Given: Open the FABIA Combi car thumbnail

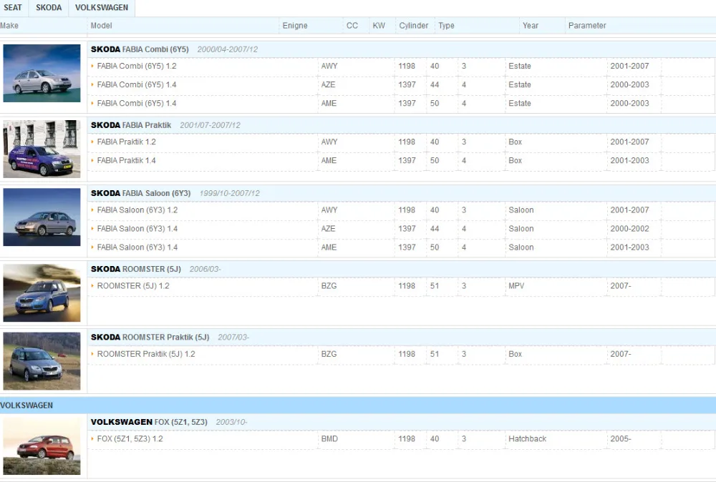Looking at the screenshot, I should [x=42, y=73].
